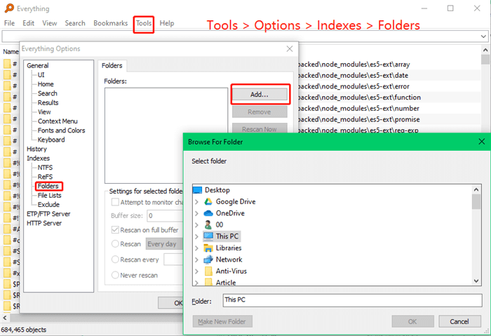Viewport: 491px width, 336px height.
Task: Click scroll-up arrow in folder tree scrollbar
Action: tap(476, 189)
